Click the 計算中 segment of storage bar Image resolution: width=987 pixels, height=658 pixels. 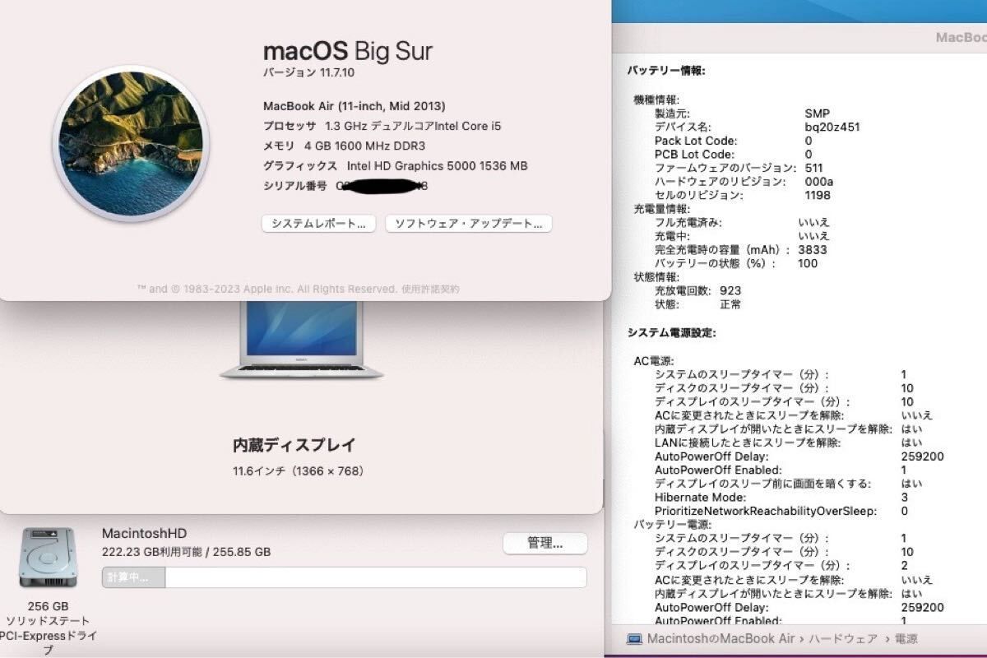point(133,577)
